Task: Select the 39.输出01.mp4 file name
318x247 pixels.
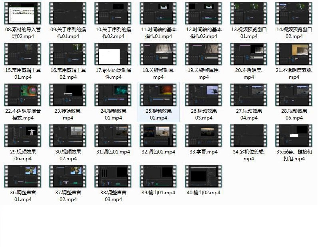Action: [158, 193]
